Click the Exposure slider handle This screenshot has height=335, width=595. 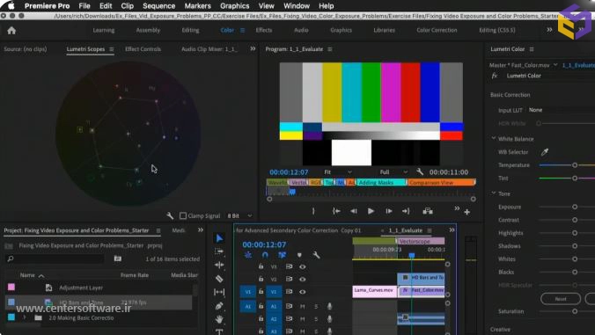[575, 207]
